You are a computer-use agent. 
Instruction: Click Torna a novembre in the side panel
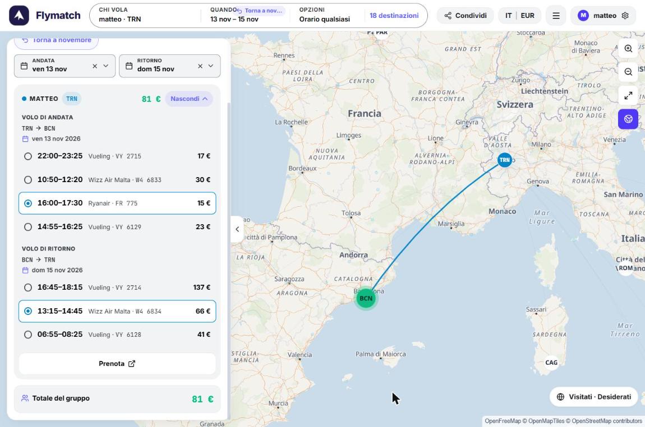point(57,40)
